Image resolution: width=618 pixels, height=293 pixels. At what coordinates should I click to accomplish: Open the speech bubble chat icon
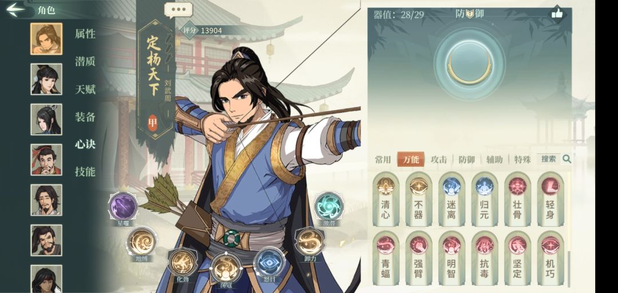click(x=179, y=10)
